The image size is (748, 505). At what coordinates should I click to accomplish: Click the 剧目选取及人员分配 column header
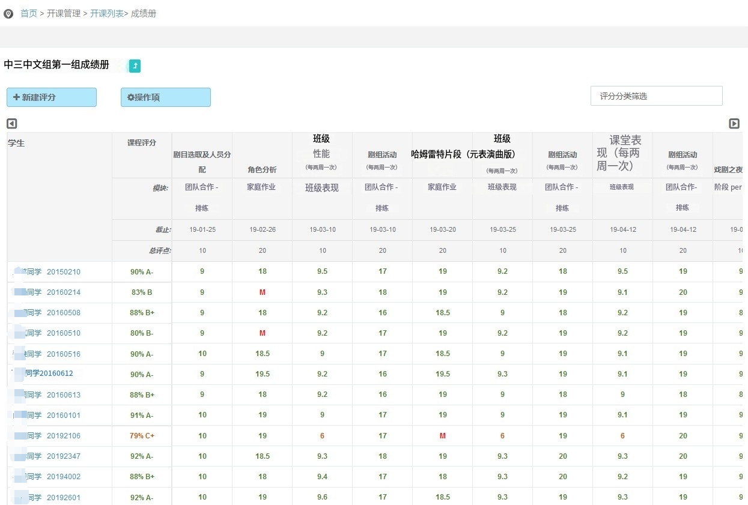[202, 162]
